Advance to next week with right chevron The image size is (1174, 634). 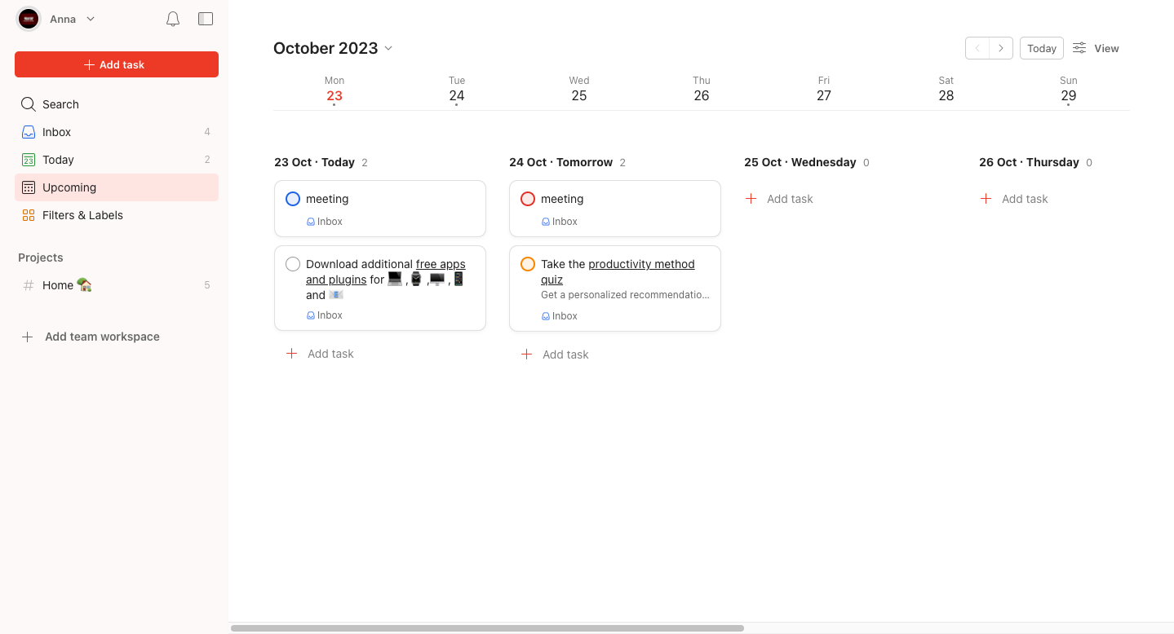pos(1001,48)
